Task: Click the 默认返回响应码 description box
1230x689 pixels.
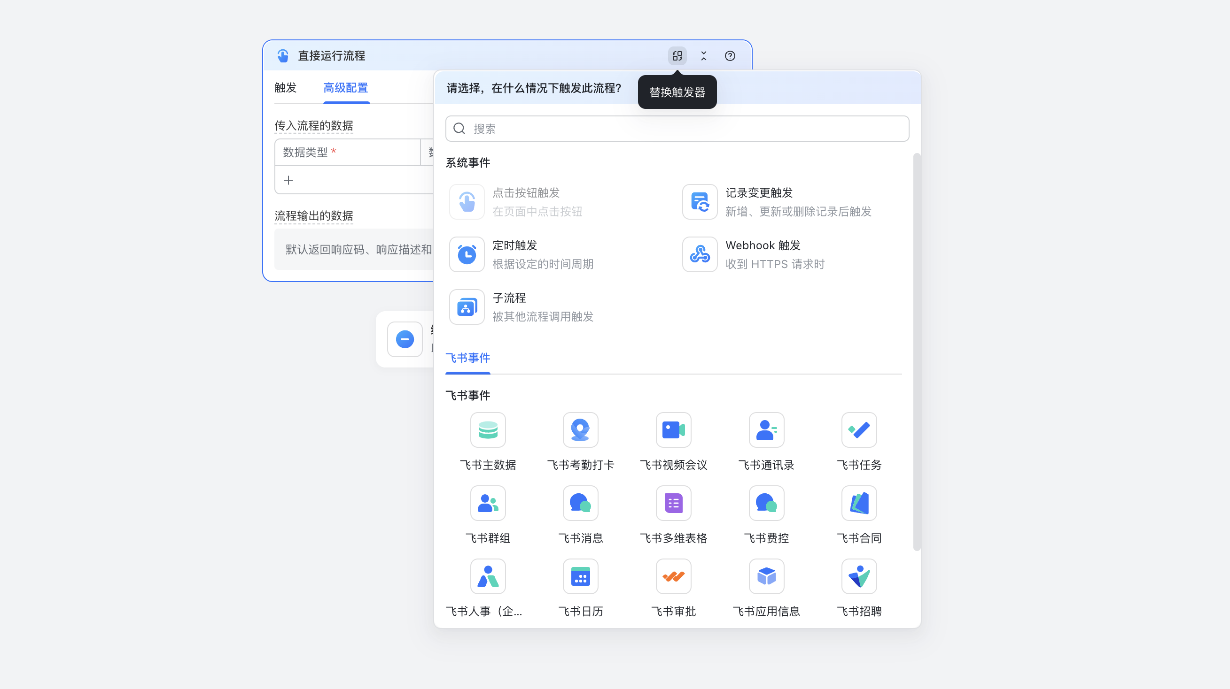Action: [x=354, y=250]
